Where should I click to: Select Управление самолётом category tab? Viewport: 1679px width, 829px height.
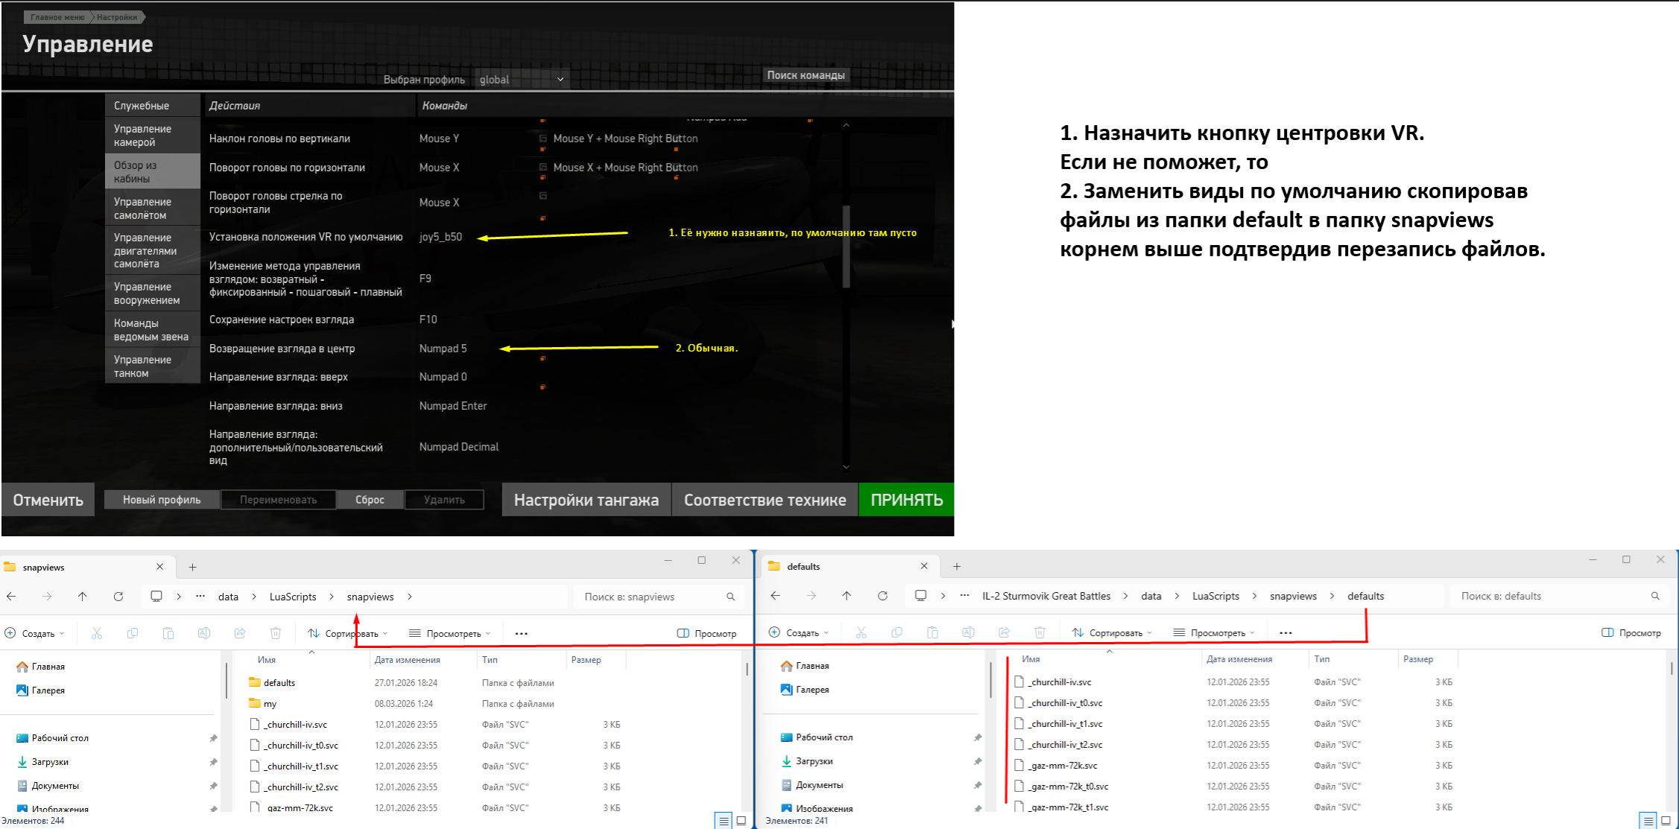click(153, 209)
